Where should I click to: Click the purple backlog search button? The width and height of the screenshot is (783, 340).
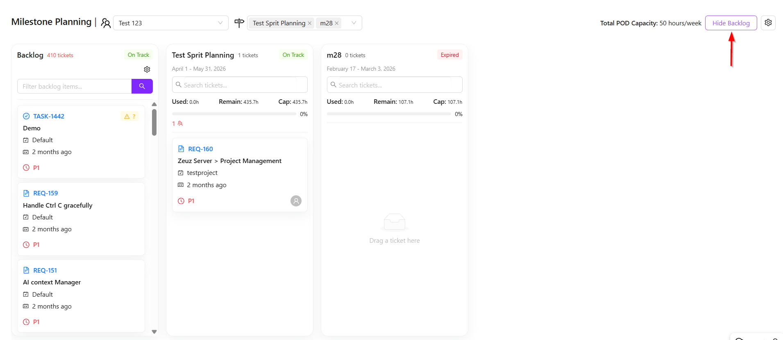(x=142, y=86)
